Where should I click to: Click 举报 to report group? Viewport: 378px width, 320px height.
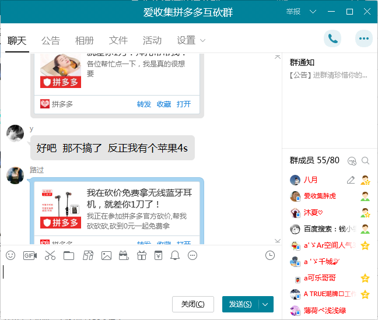click(293, 12)
